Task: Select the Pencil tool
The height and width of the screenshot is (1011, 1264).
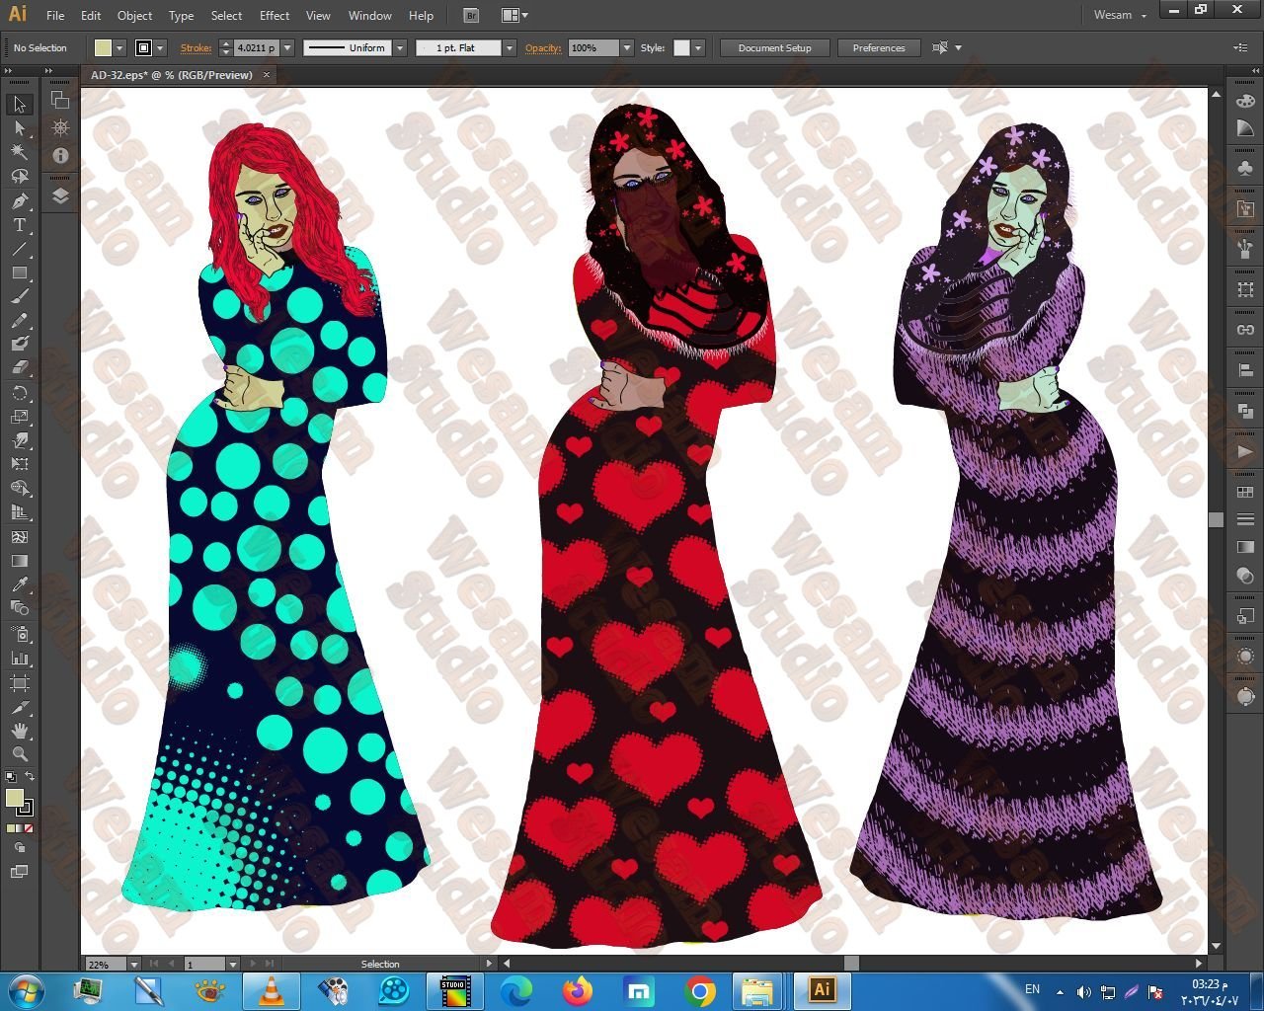Action: coord(20,321)
